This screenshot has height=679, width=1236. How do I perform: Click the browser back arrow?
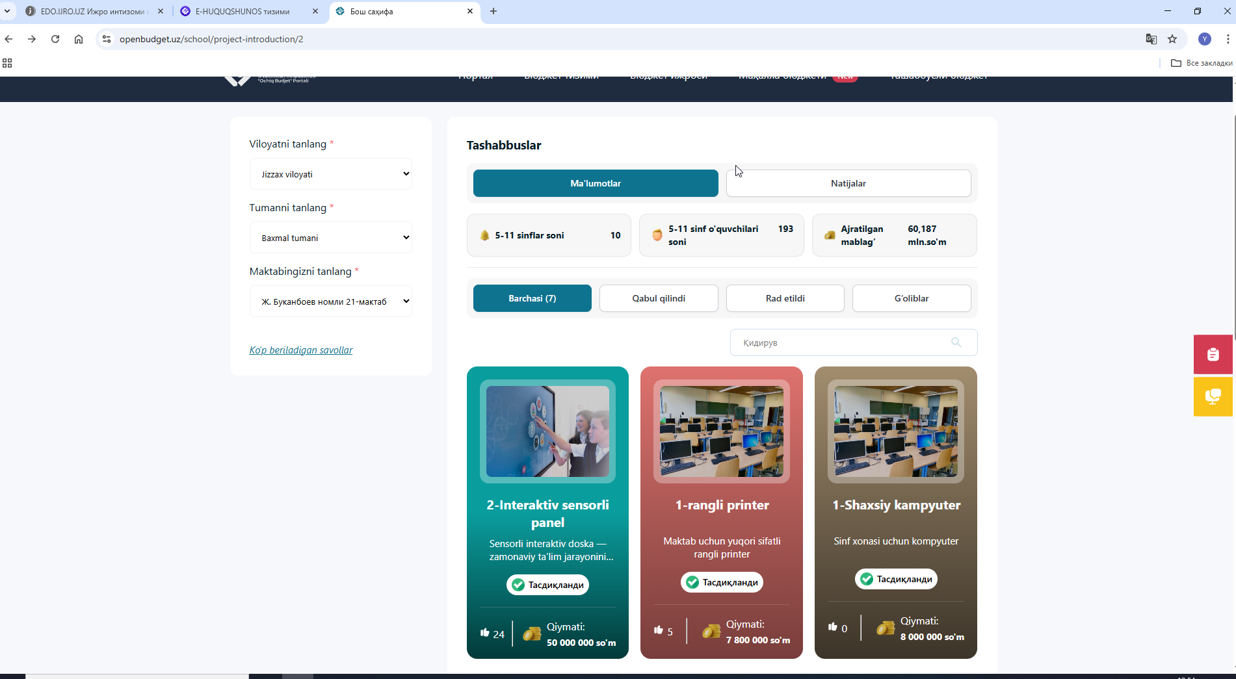coord(8,39)
